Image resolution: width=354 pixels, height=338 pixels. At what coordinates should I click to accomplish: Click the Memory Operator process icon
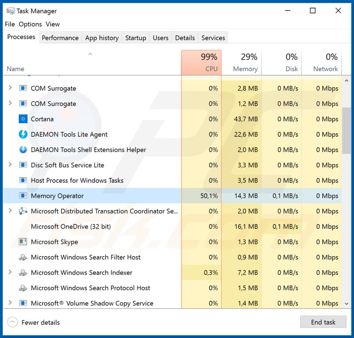(x=23, y=195)
